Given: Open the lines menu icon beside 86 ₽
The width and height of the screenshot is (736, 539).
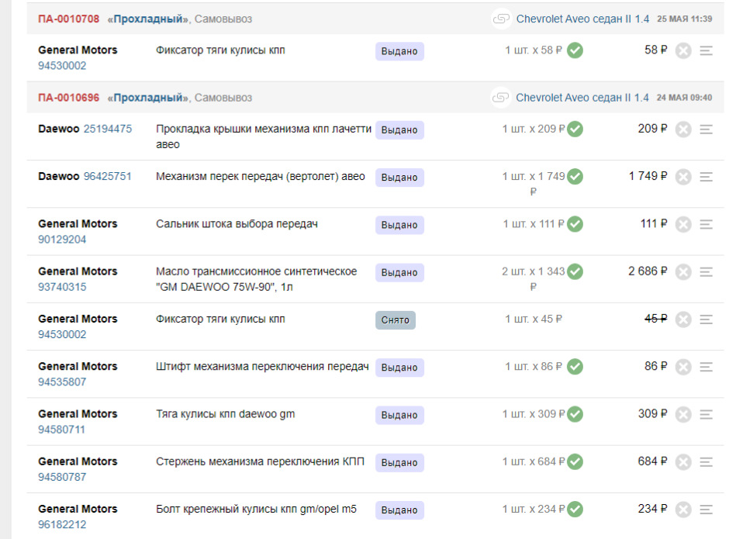Looking at the screenshot, I should tap(706, 367).
